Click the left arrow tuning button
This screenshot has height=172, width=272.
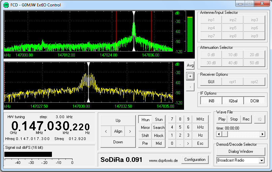pyautogui.click(x=106, y=131)
